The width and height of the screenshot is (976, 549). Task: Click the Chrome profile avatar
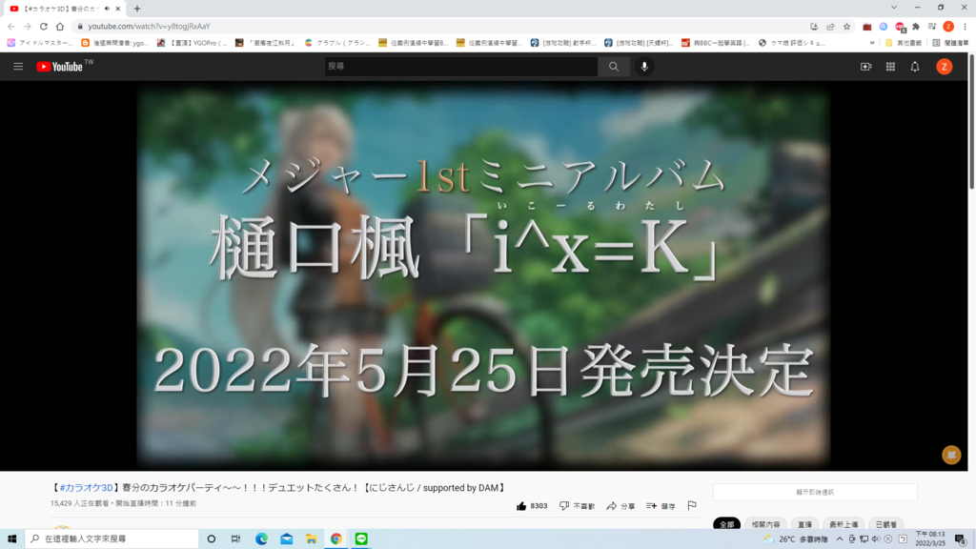click(948, 26)
